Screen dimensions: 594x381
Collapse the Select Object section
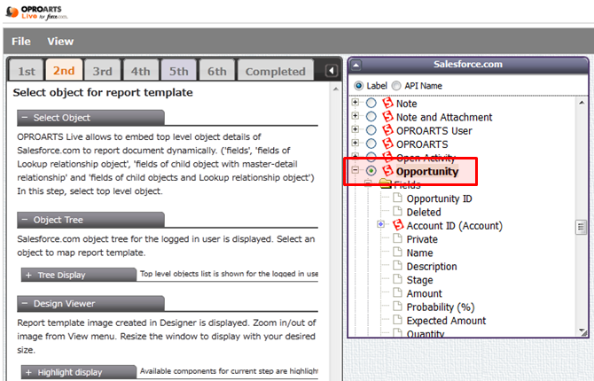point(25,118)
